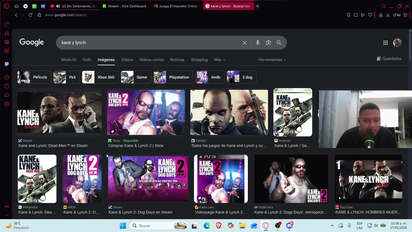Open Wikipedia Kane & Lynch thumbnail

(x=37, y=179)
